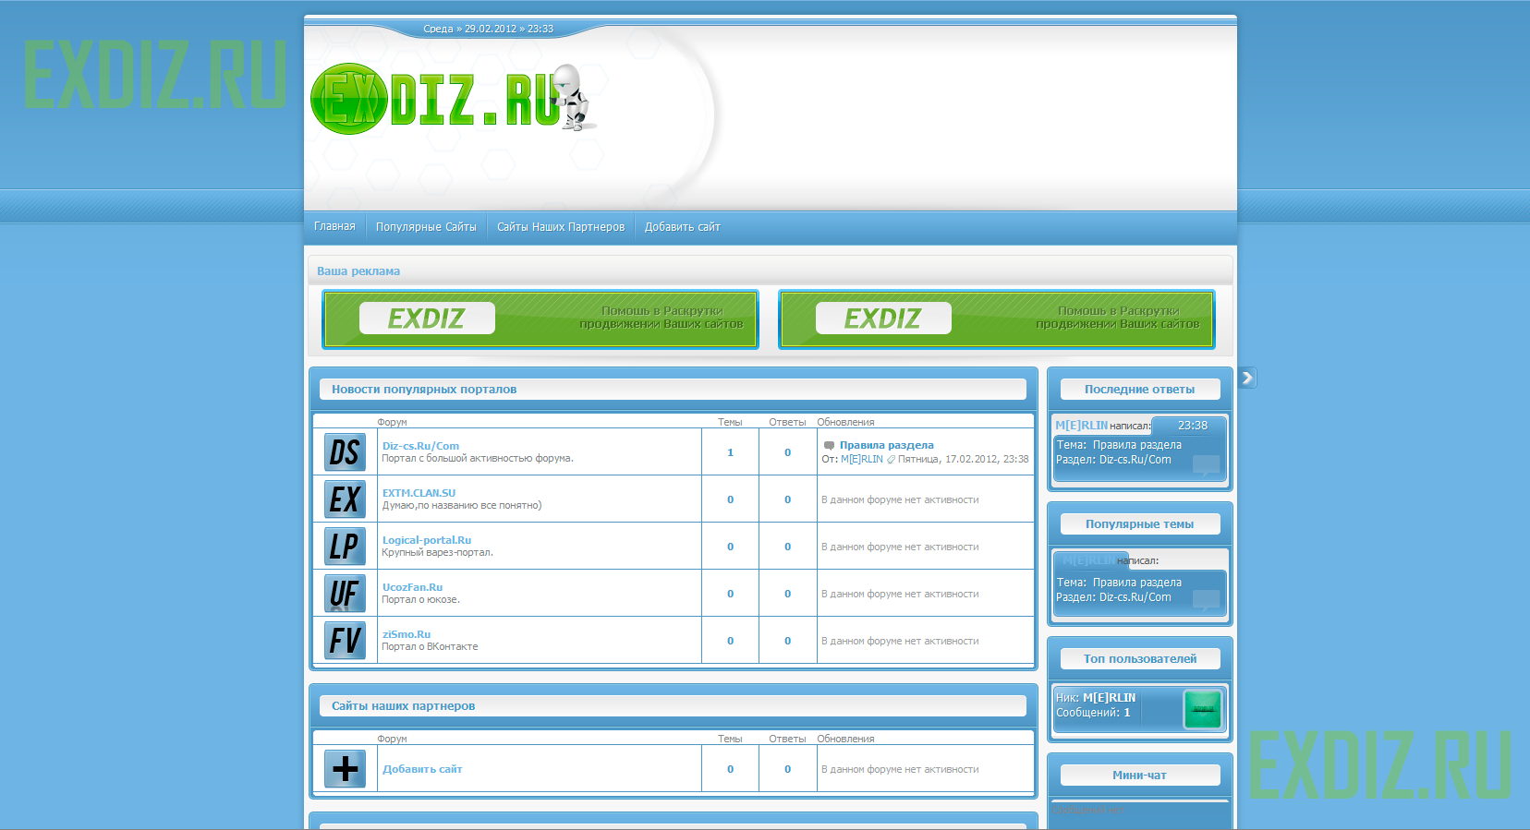Click "Думаю,по названию все понятно)" description
Image resolution: width=1530 pixels, height=830 pixels.
[x=462, y=506]
